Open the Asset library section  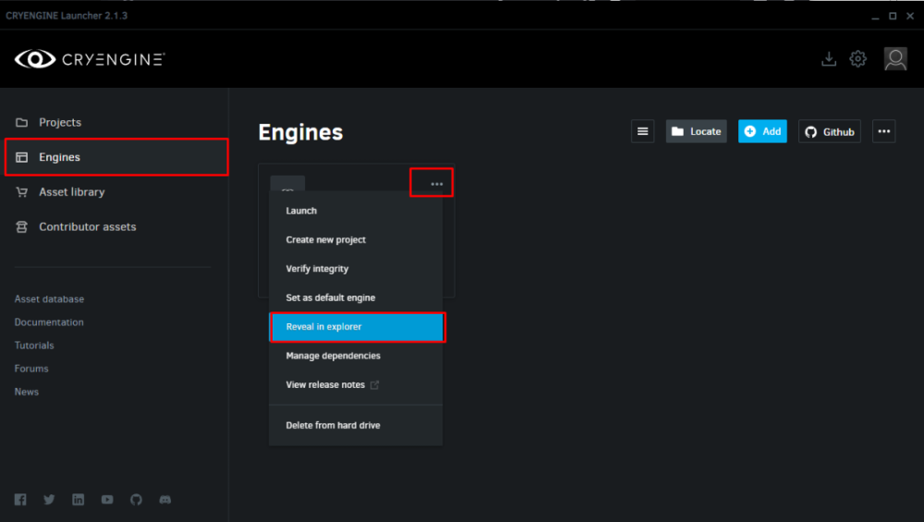pos(71,192)
